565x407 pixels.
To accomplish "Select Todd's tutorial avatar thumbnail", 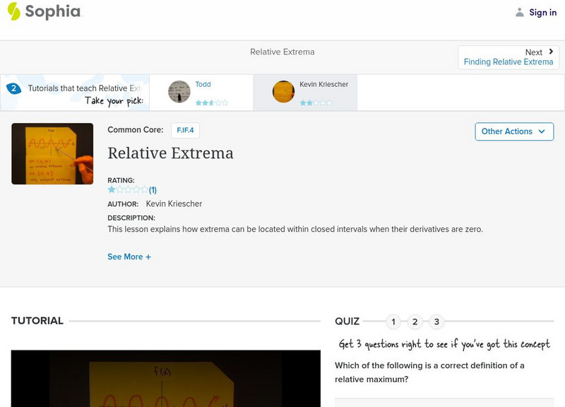I will [x=181, y=92].
